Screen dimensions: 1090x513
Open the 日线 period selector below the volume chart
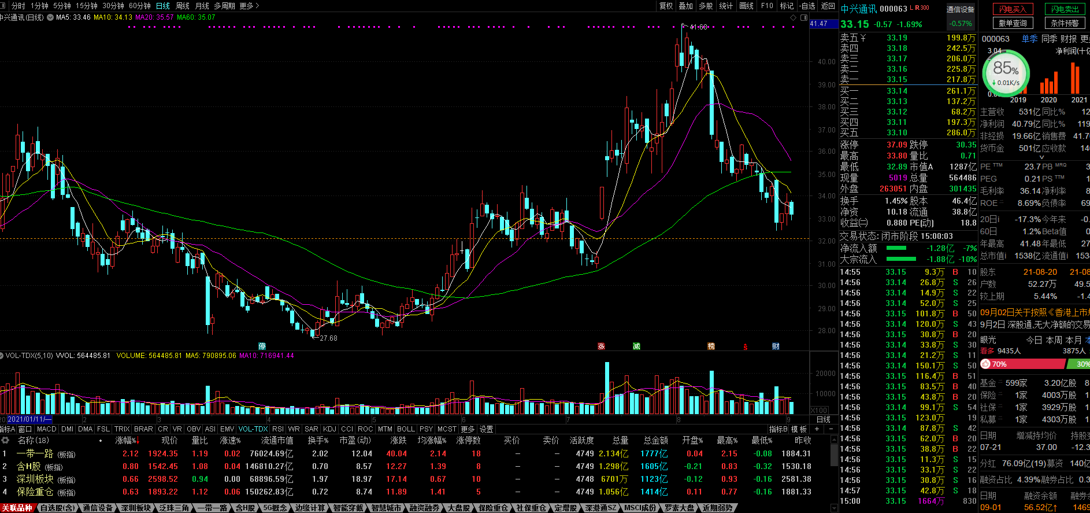pyautogui.click(x=823, y=419)
